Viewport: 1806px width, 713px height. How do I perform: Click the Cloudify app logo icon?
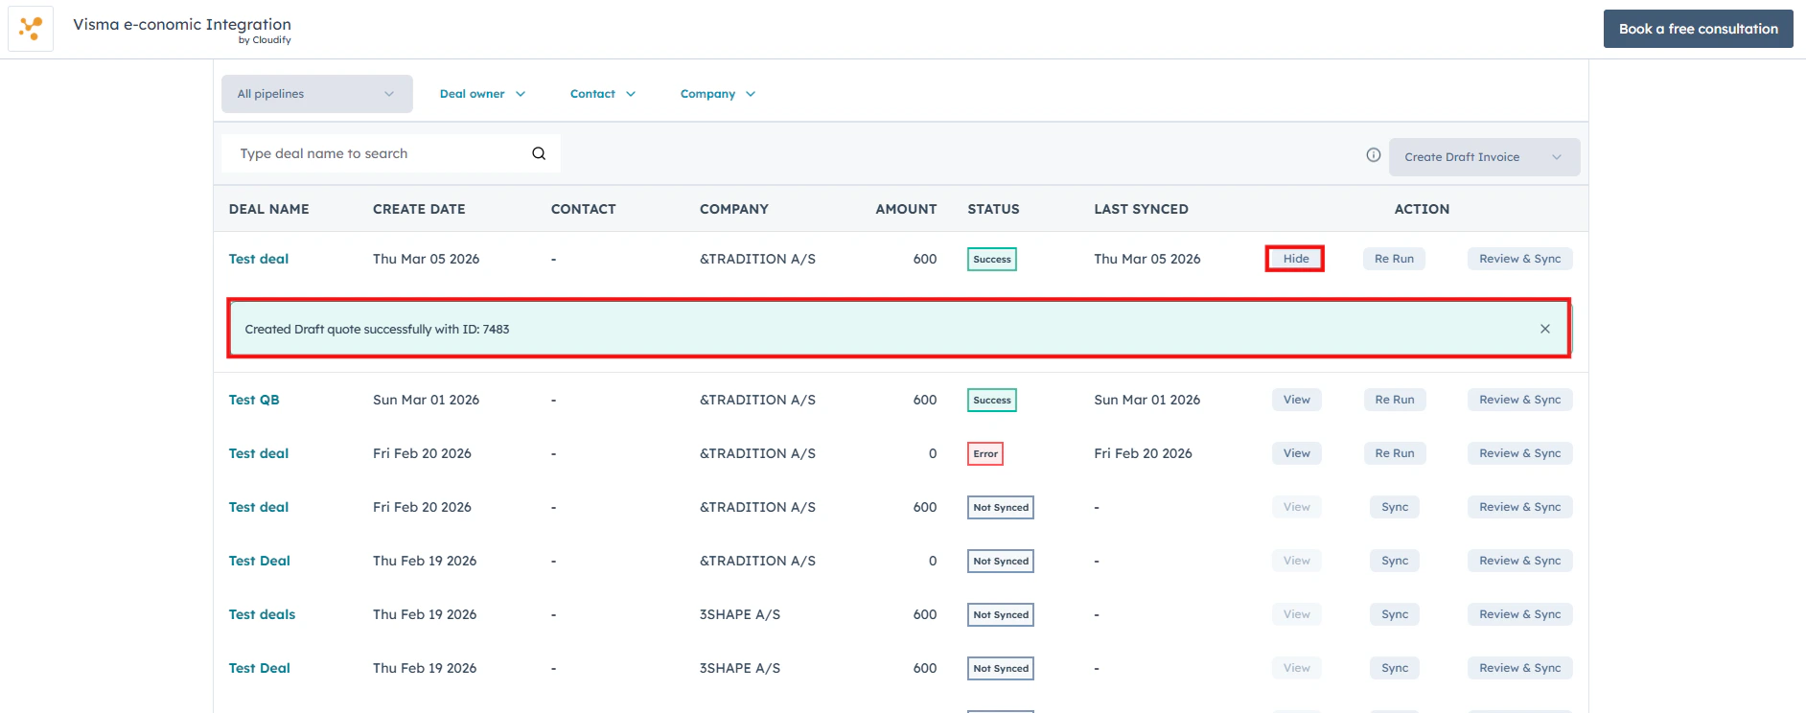pyautogui.click(x=31, y=29)
